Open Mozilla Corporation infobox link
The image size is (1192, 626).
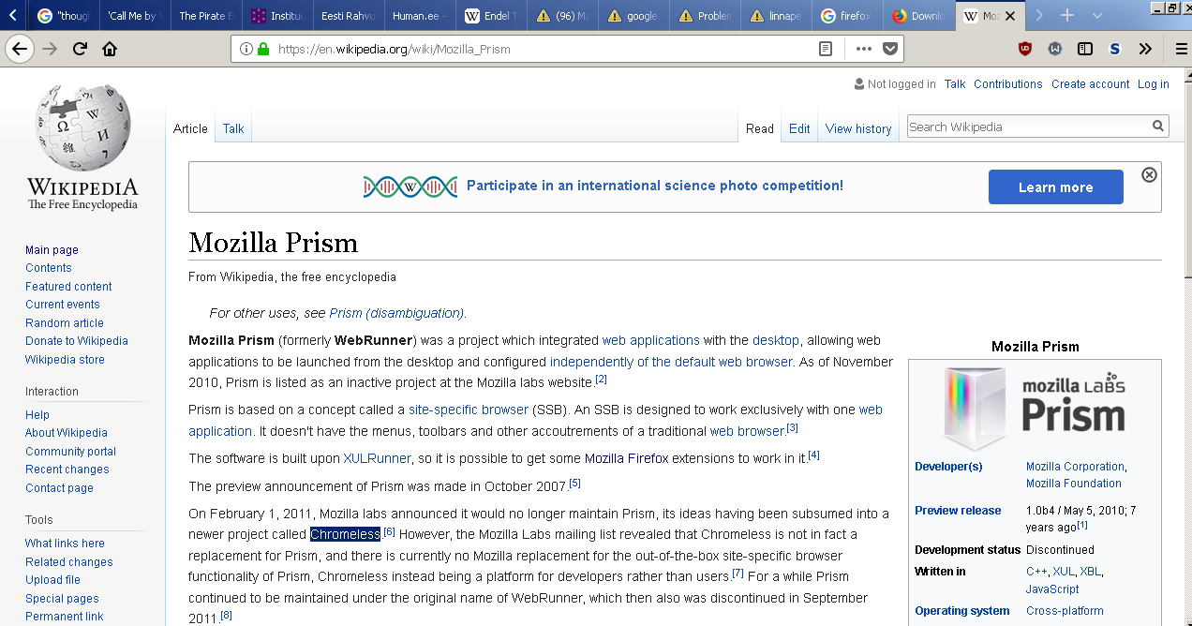[x=1075, y=467]
